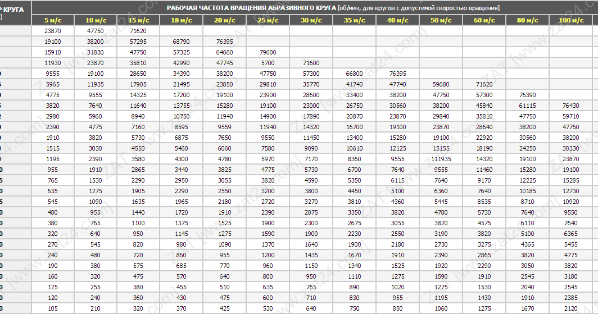This screenshot has height=314, width=598.
Task: Select the 41740 cell under 35 м/с
Action: [x=354, y=84]
